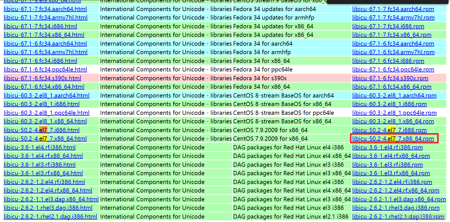Download libicu-67.1-6.fc34.ppc64le.rpm
This screenshot has height=222, width=450.
point(393,69)
